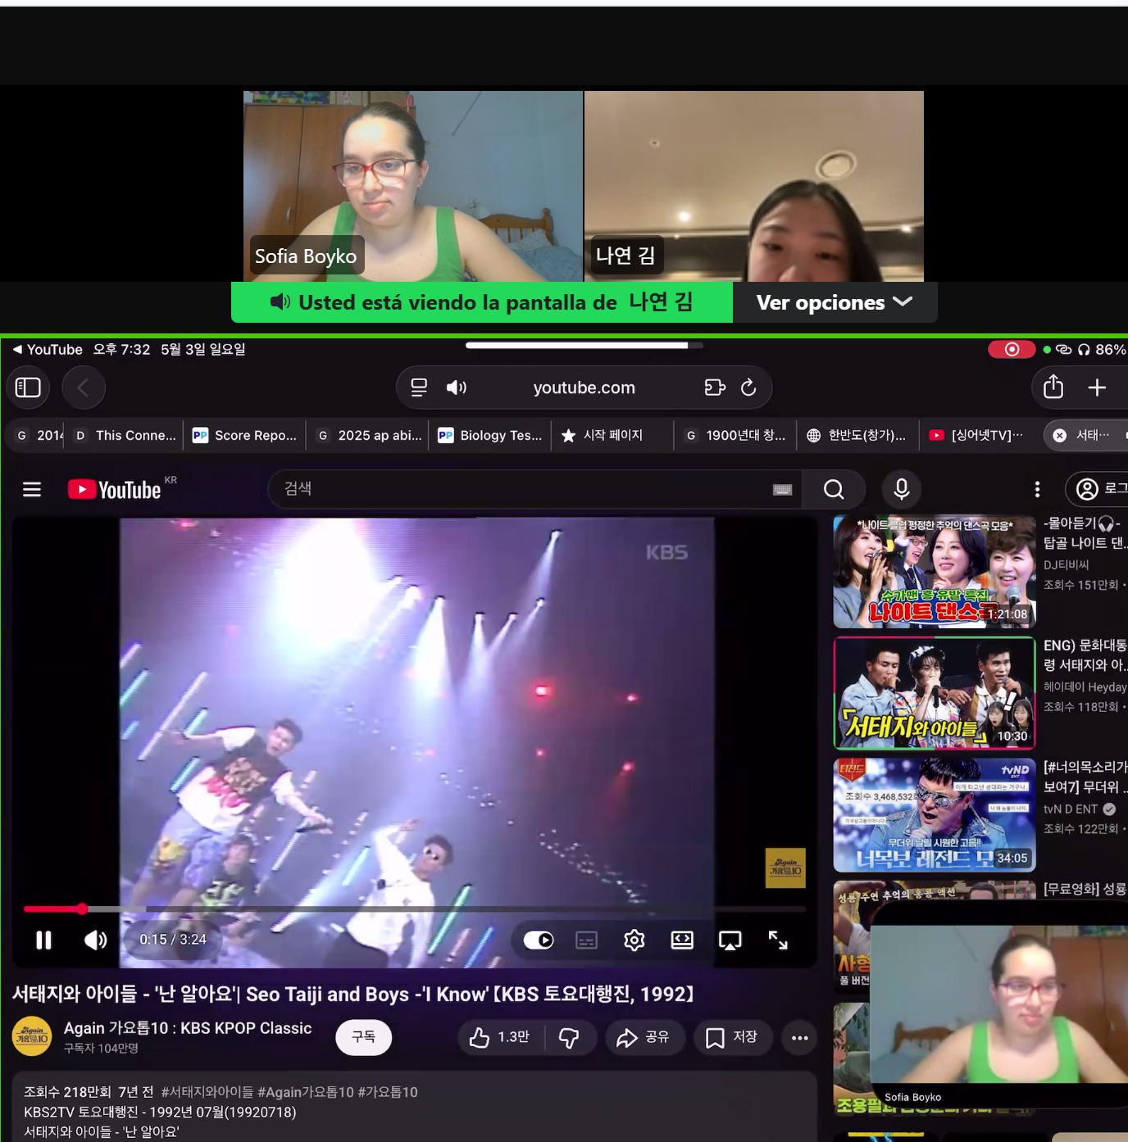This screenshot has height=1142, width=1128.
Task: Click the Again 가요톱10 watermark in the video
Action: (785, 868)
